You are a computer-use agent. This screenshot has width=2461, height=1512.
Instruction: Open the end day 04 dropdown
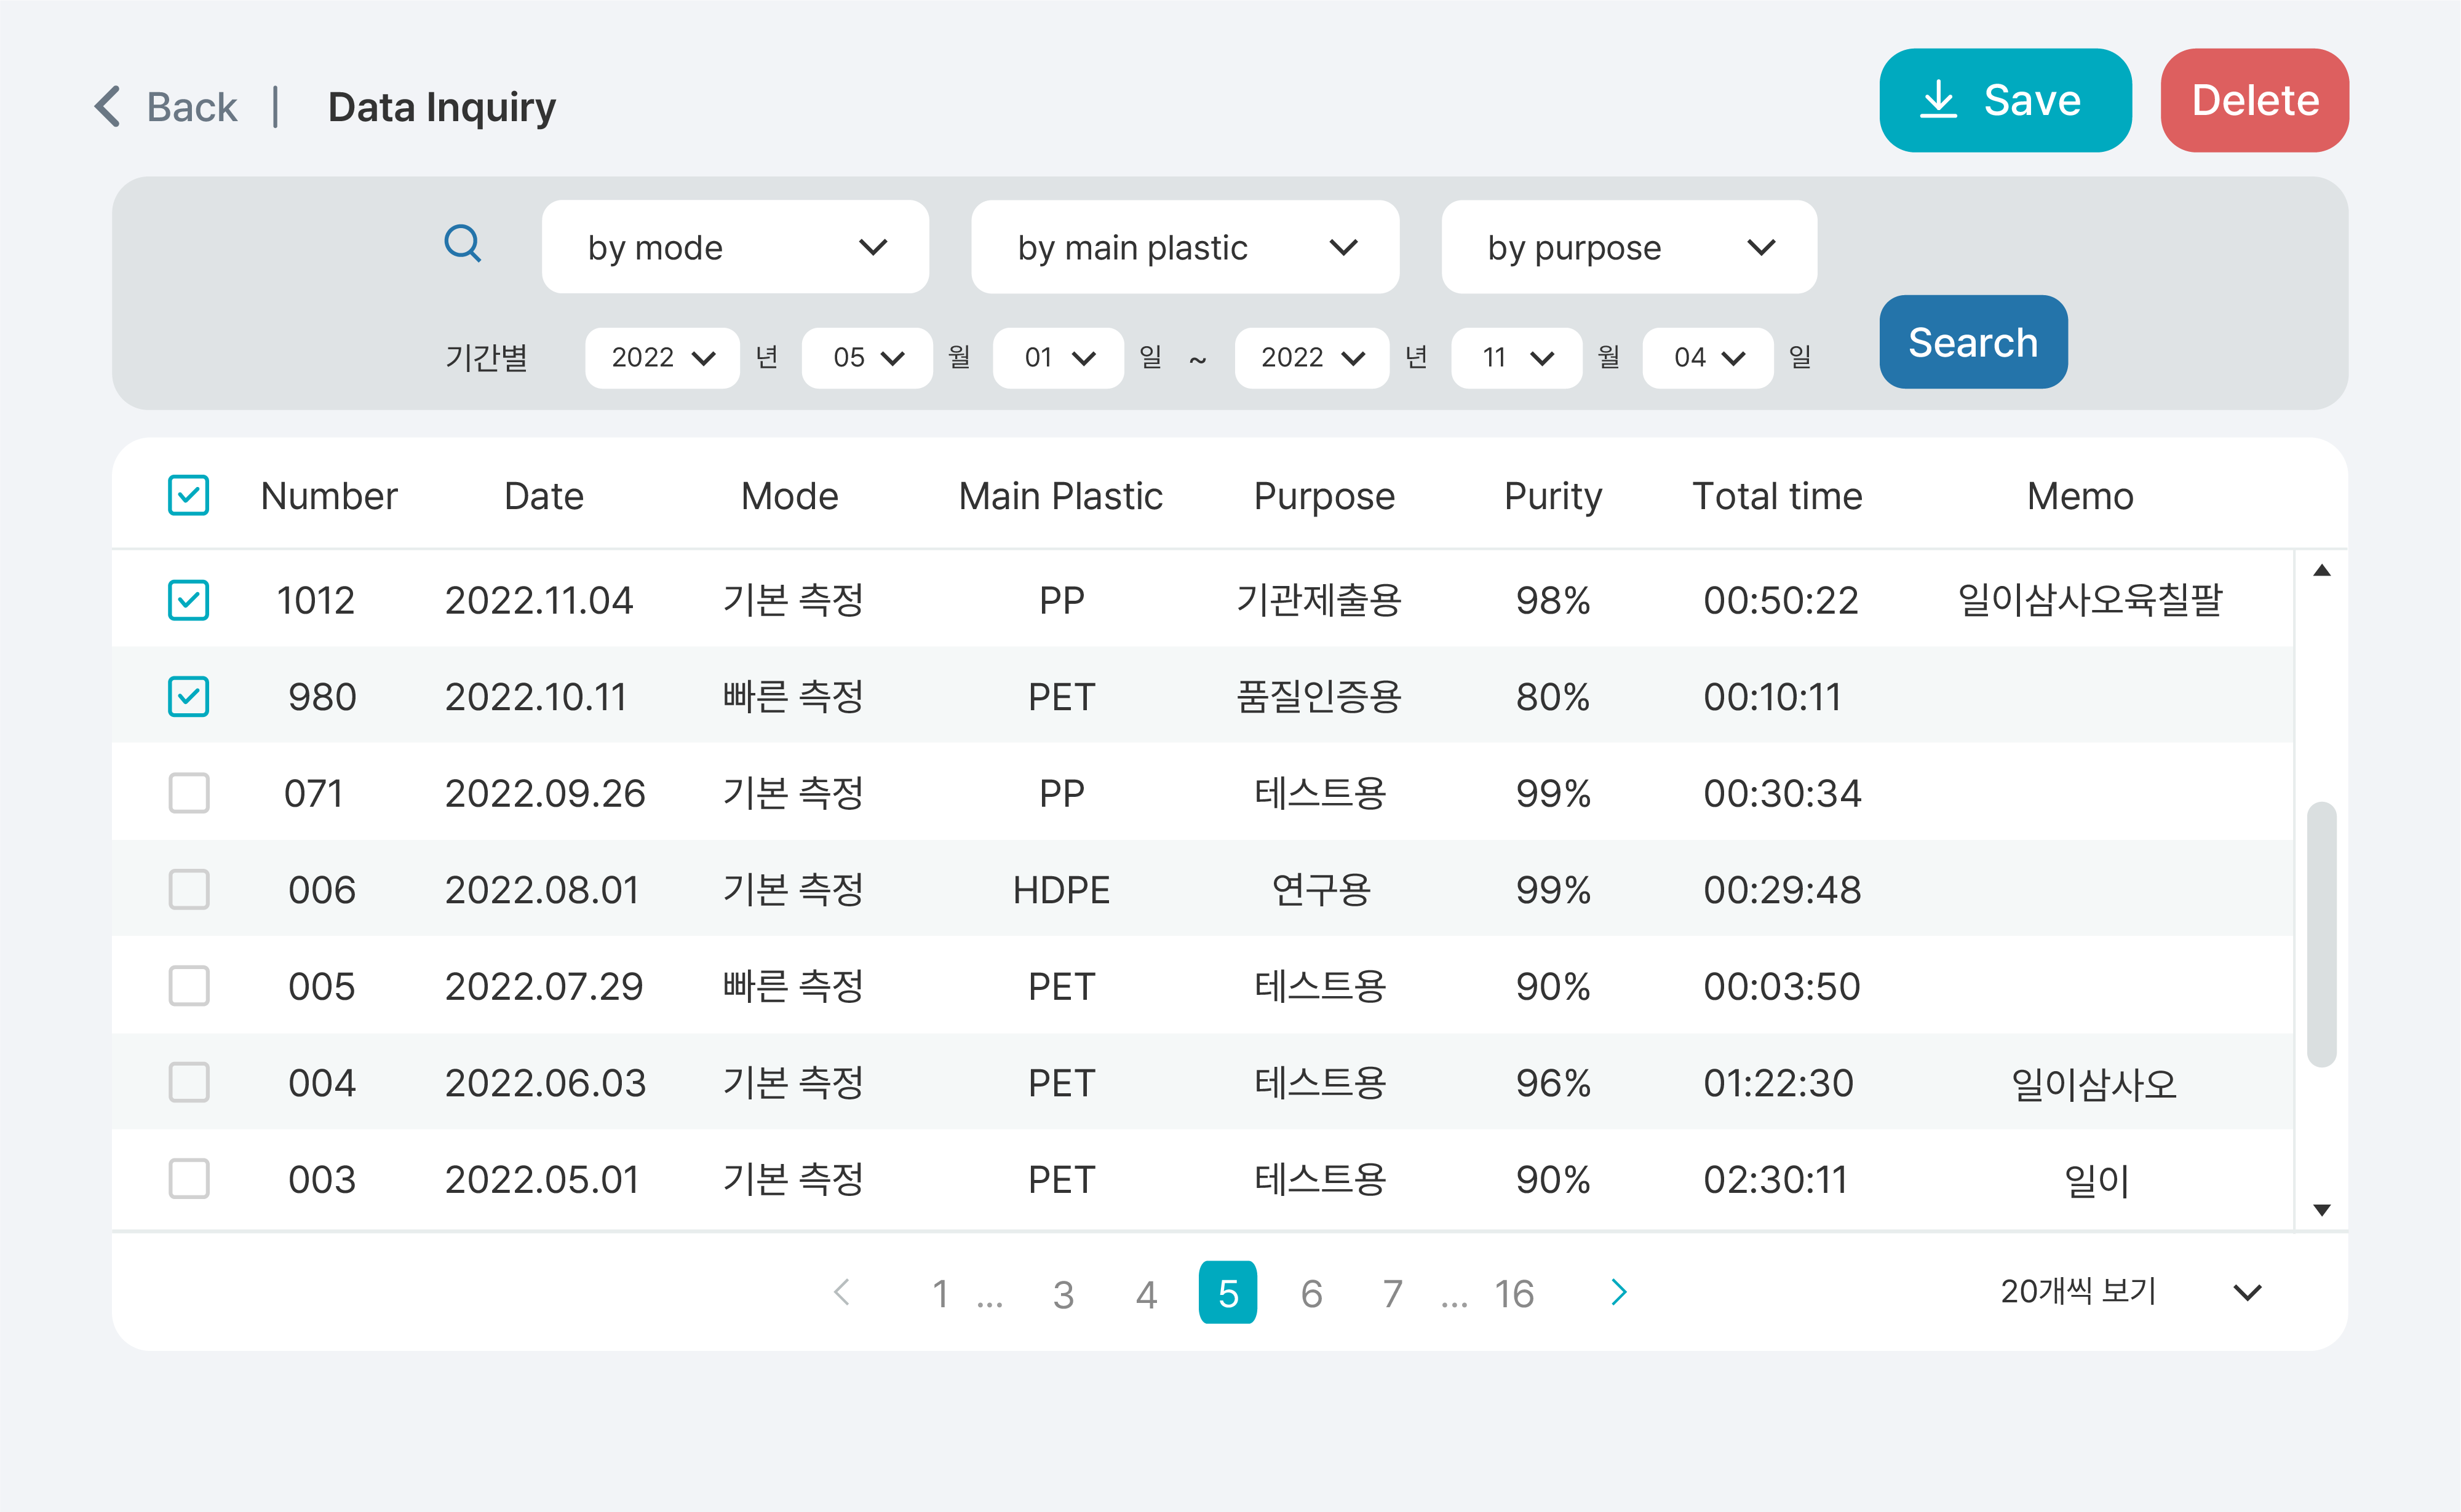pyautogui.click(x=1708, y=357)
